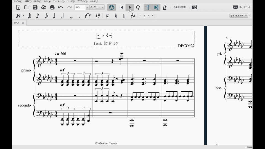The width and height of the screenshot is (265, 149).
Task: Start playback with the play button
Action: pos(130,7)
